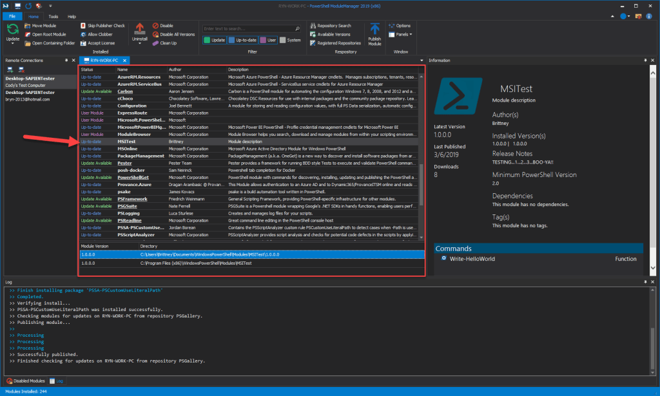Toggle the Up-to-date filter
The width and height of the screenshot is (660, 396).
(242, 40)
